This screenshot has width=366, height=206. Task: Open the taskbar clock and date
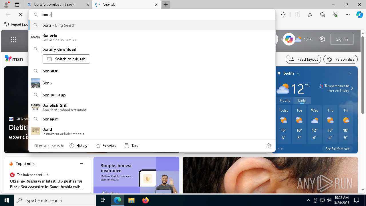point(341,200)
